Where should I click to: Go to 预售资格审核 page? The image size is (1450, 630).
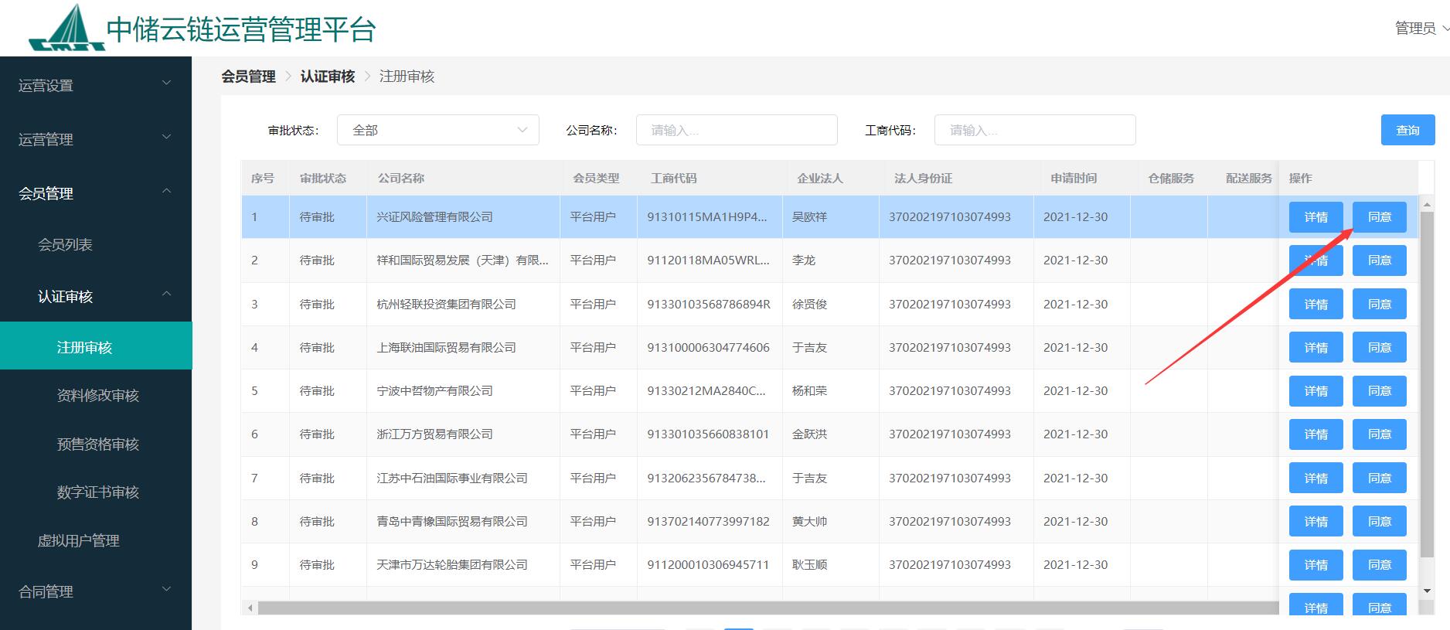coord(98,444)
